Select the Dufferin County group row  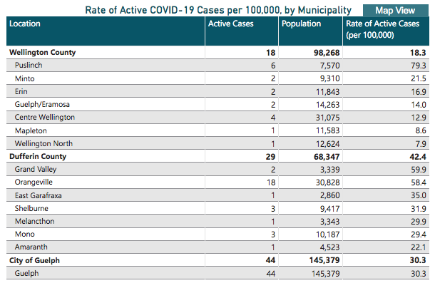click(37, 156)
